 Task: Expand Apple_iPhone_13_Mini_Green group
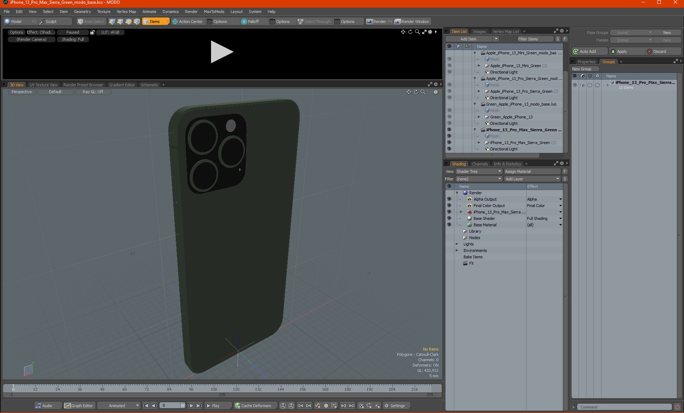479,66
